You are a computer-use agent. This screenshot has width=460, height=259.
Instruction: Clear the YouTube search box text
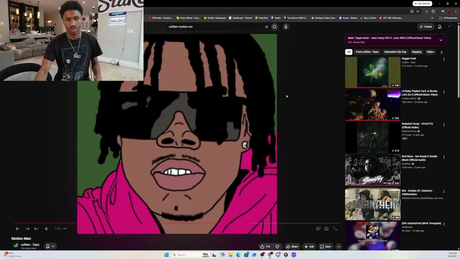click(x=267, y=27)
